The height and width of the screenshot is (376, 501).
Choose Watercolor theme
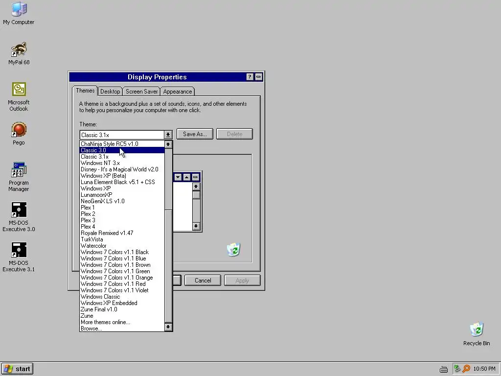coord(122,246)
